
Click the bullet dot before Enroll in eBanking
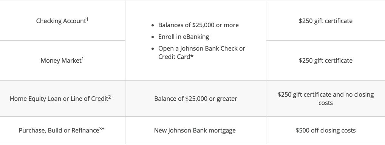153,37
